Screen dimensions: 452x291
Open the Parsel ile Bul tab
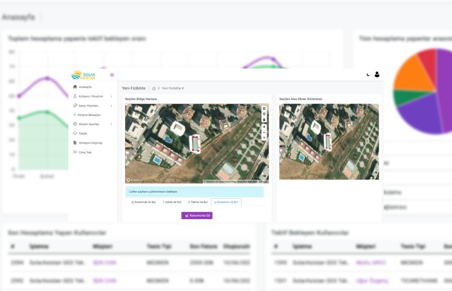[x=198, y=202]
